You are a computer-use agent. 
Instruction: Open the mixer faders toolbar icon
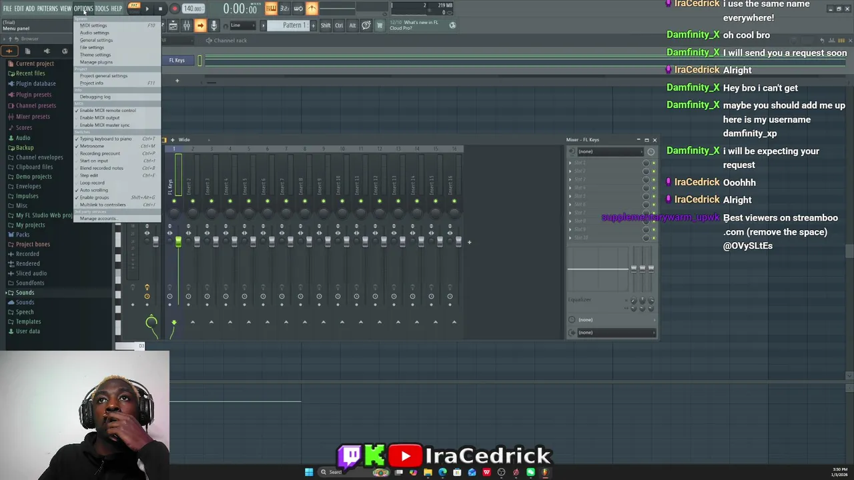point(187,25)
